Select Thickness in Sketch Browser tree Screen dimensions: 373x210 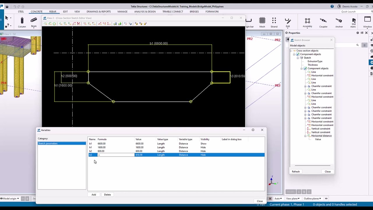pos(313,65)
